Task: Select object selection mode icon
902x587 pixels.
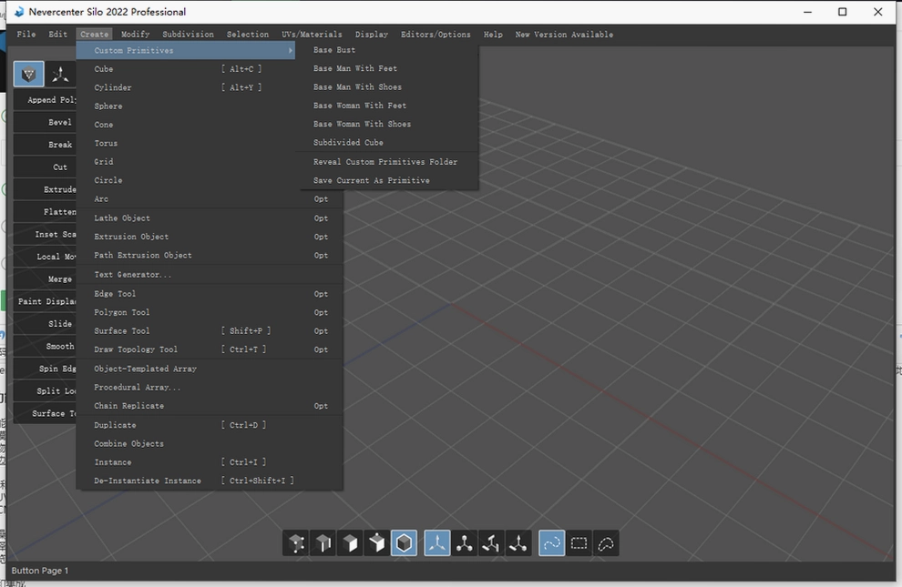Action: click(404, 542)
